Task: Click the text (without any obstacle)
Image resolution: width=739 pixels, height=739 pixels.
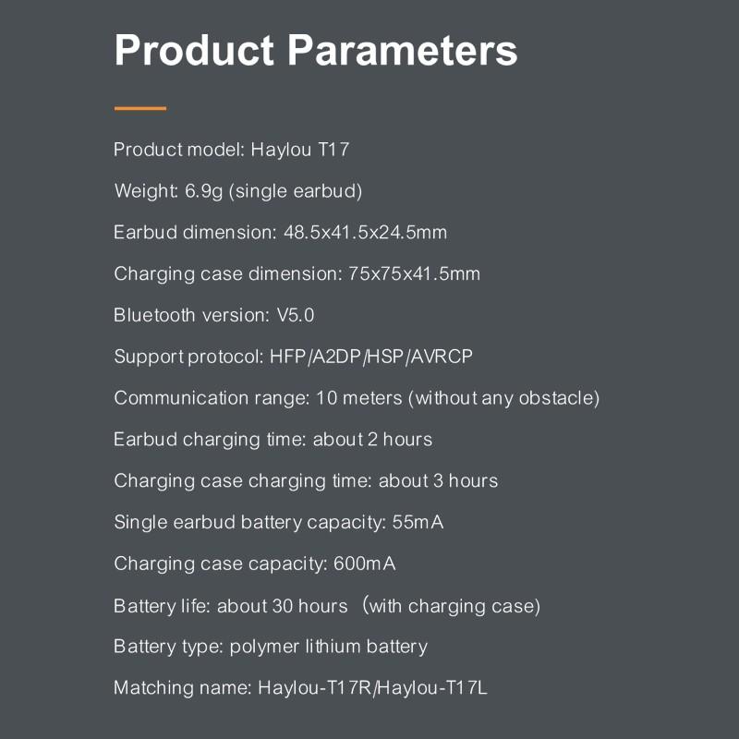Action: pos(503,398)
